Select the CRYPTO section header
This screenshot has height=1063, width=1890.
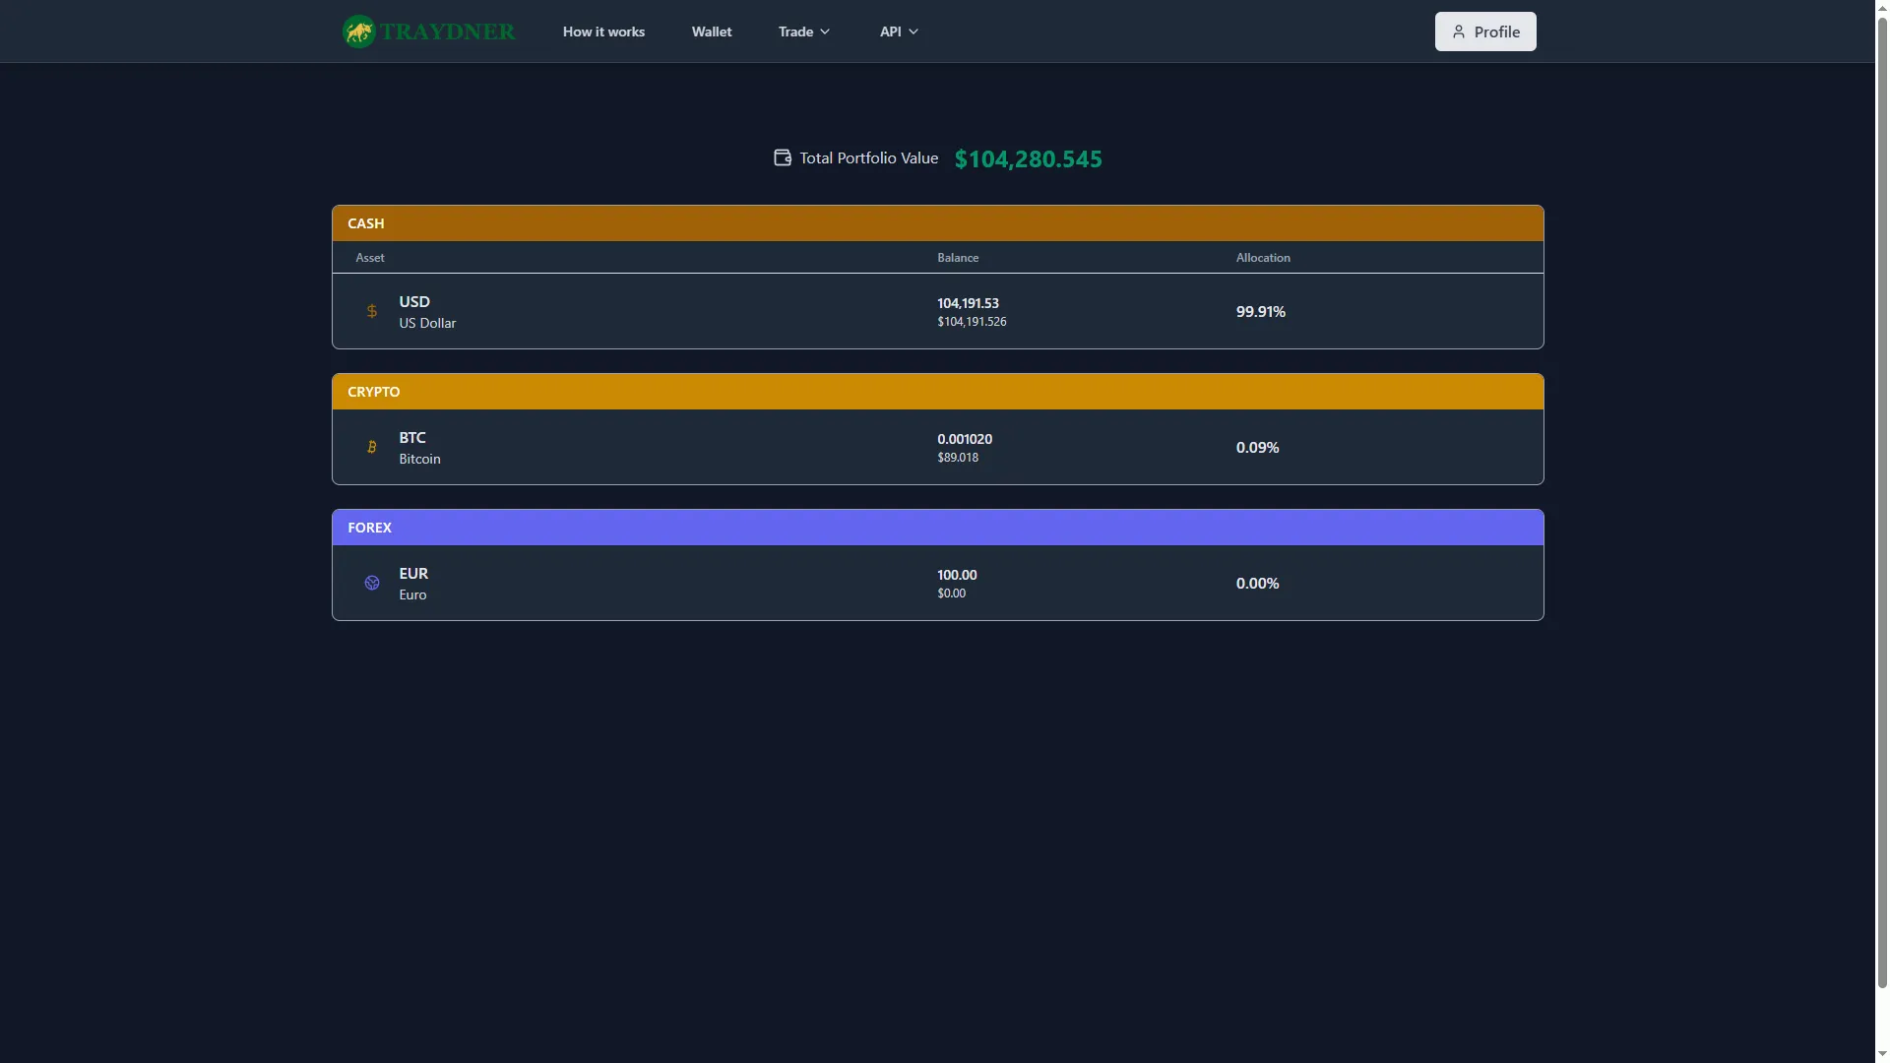pyautogui.click(x=938, y=392)
